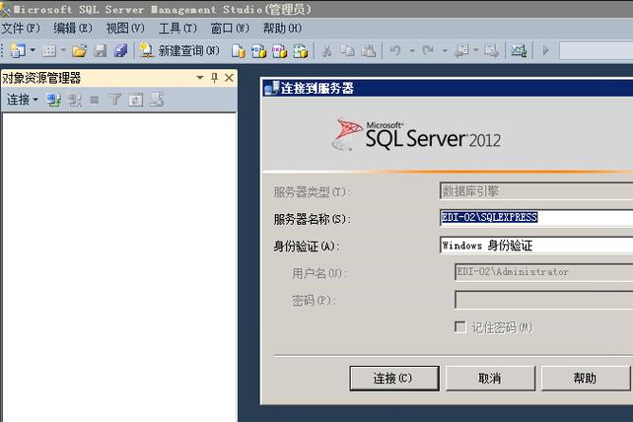633x422 pixels.
Task: Click the 用户名 field showing EDI-02\Administrator
Action: (543, 272)
